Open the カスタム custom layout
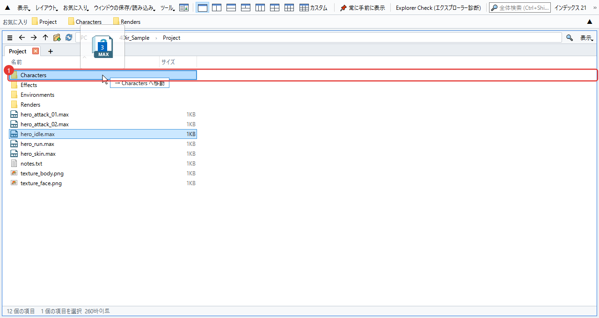This screenshot has width=599, height=318. (x=314, y=8)
